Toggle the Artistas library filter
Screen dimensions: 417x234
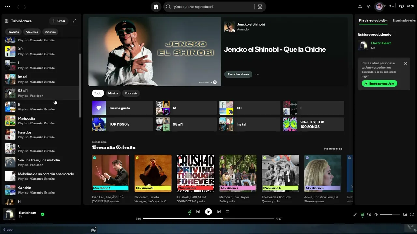click(50, 32)
